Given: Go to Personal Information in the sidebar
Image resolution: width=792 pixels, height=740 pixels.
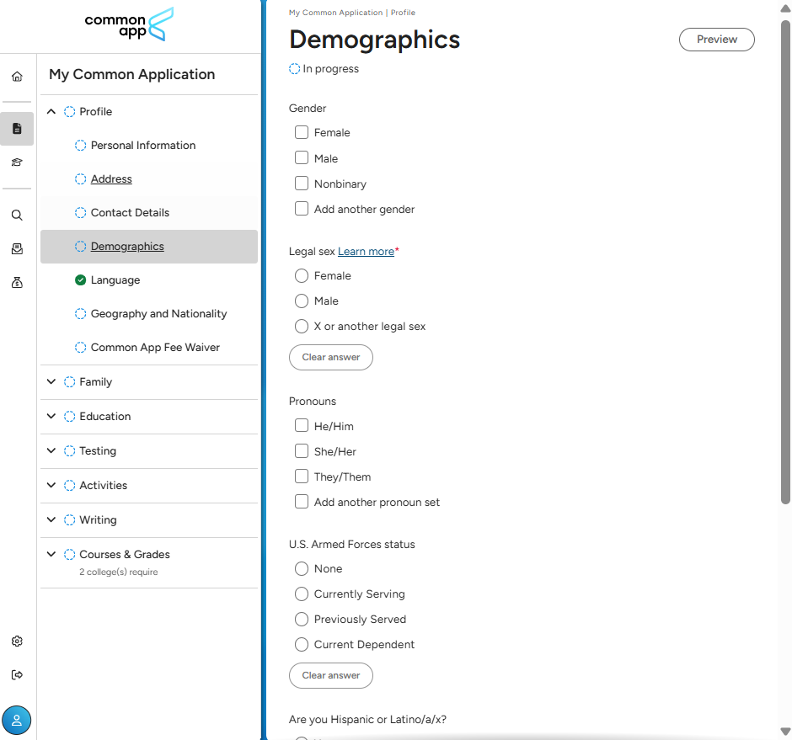Looking at the screenshot, I should coord(142,146).
